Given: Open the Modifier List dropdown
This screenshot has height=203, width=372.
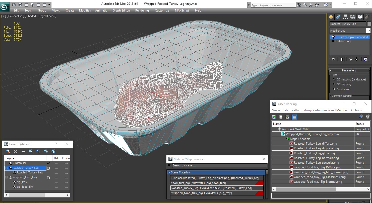Looking at the screenshot, I should coord(368,31).
